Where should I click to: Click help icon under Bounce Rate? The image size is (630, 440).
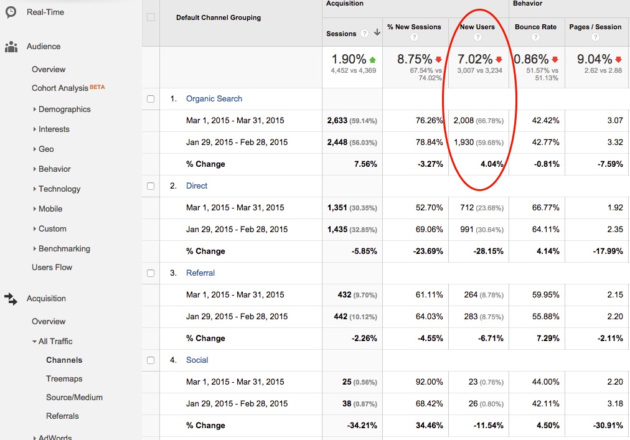click(x=535, y=37)
